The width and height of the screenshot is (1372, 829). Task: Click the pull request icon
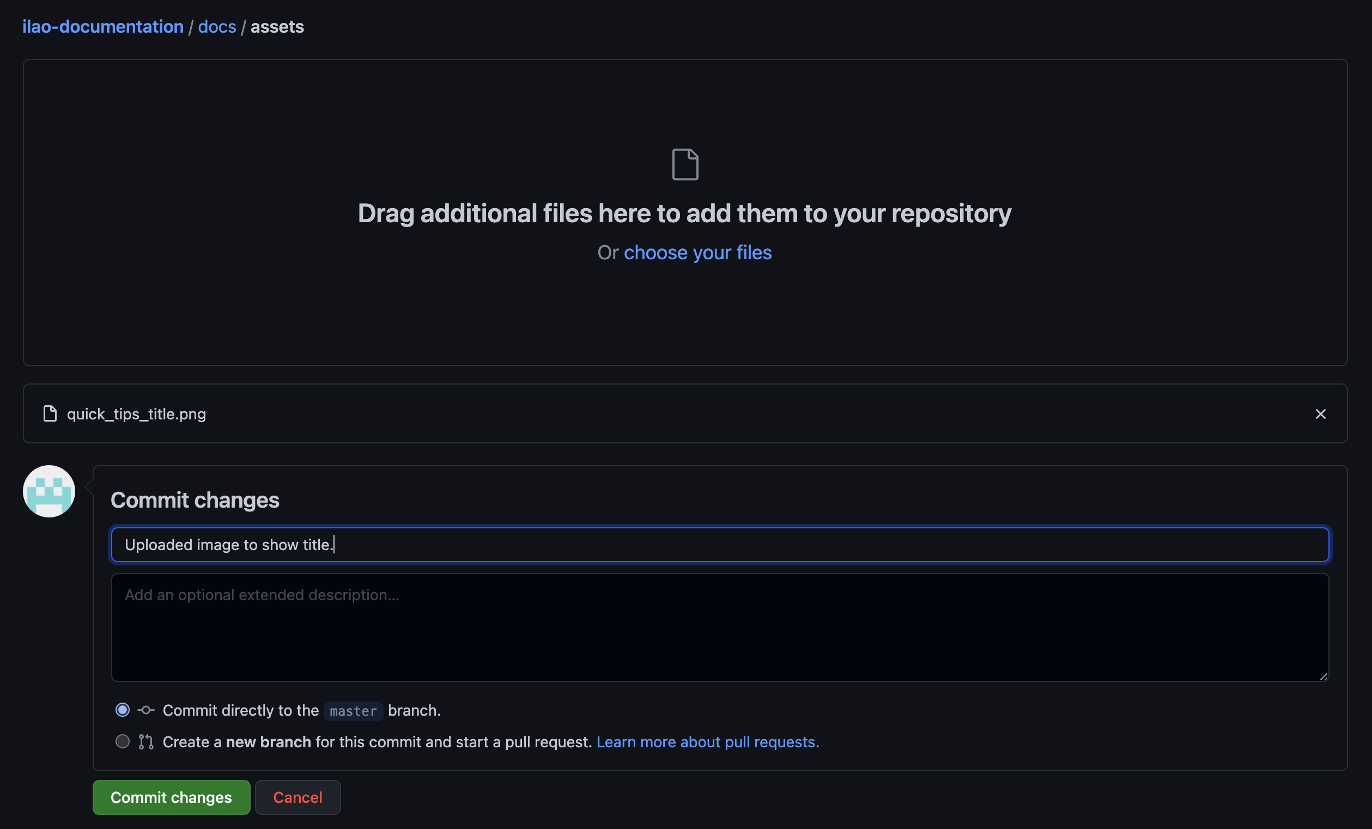(146, 742)
